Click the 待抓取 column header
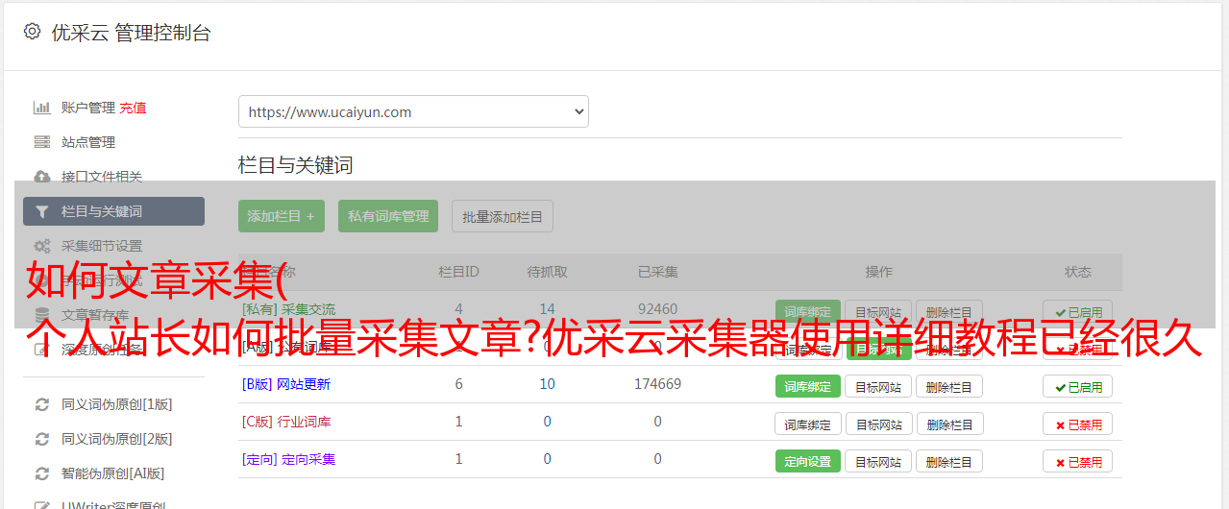The width and height of the screenshot is (1229, 509). tap(547, 272)
